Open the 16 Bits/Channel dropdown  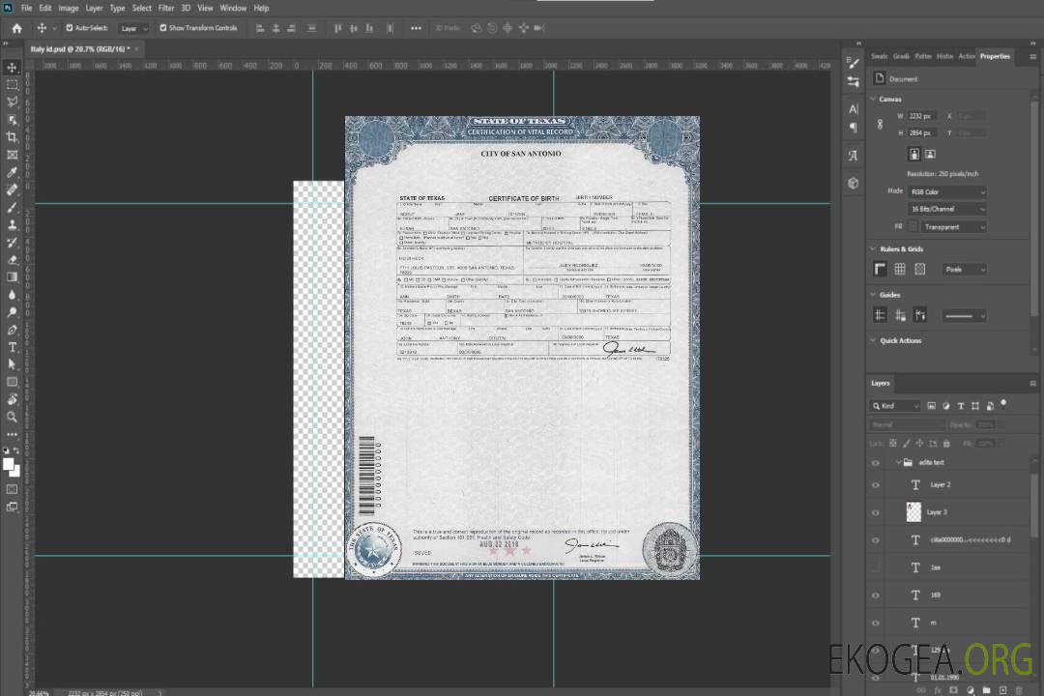pos(946,209)
